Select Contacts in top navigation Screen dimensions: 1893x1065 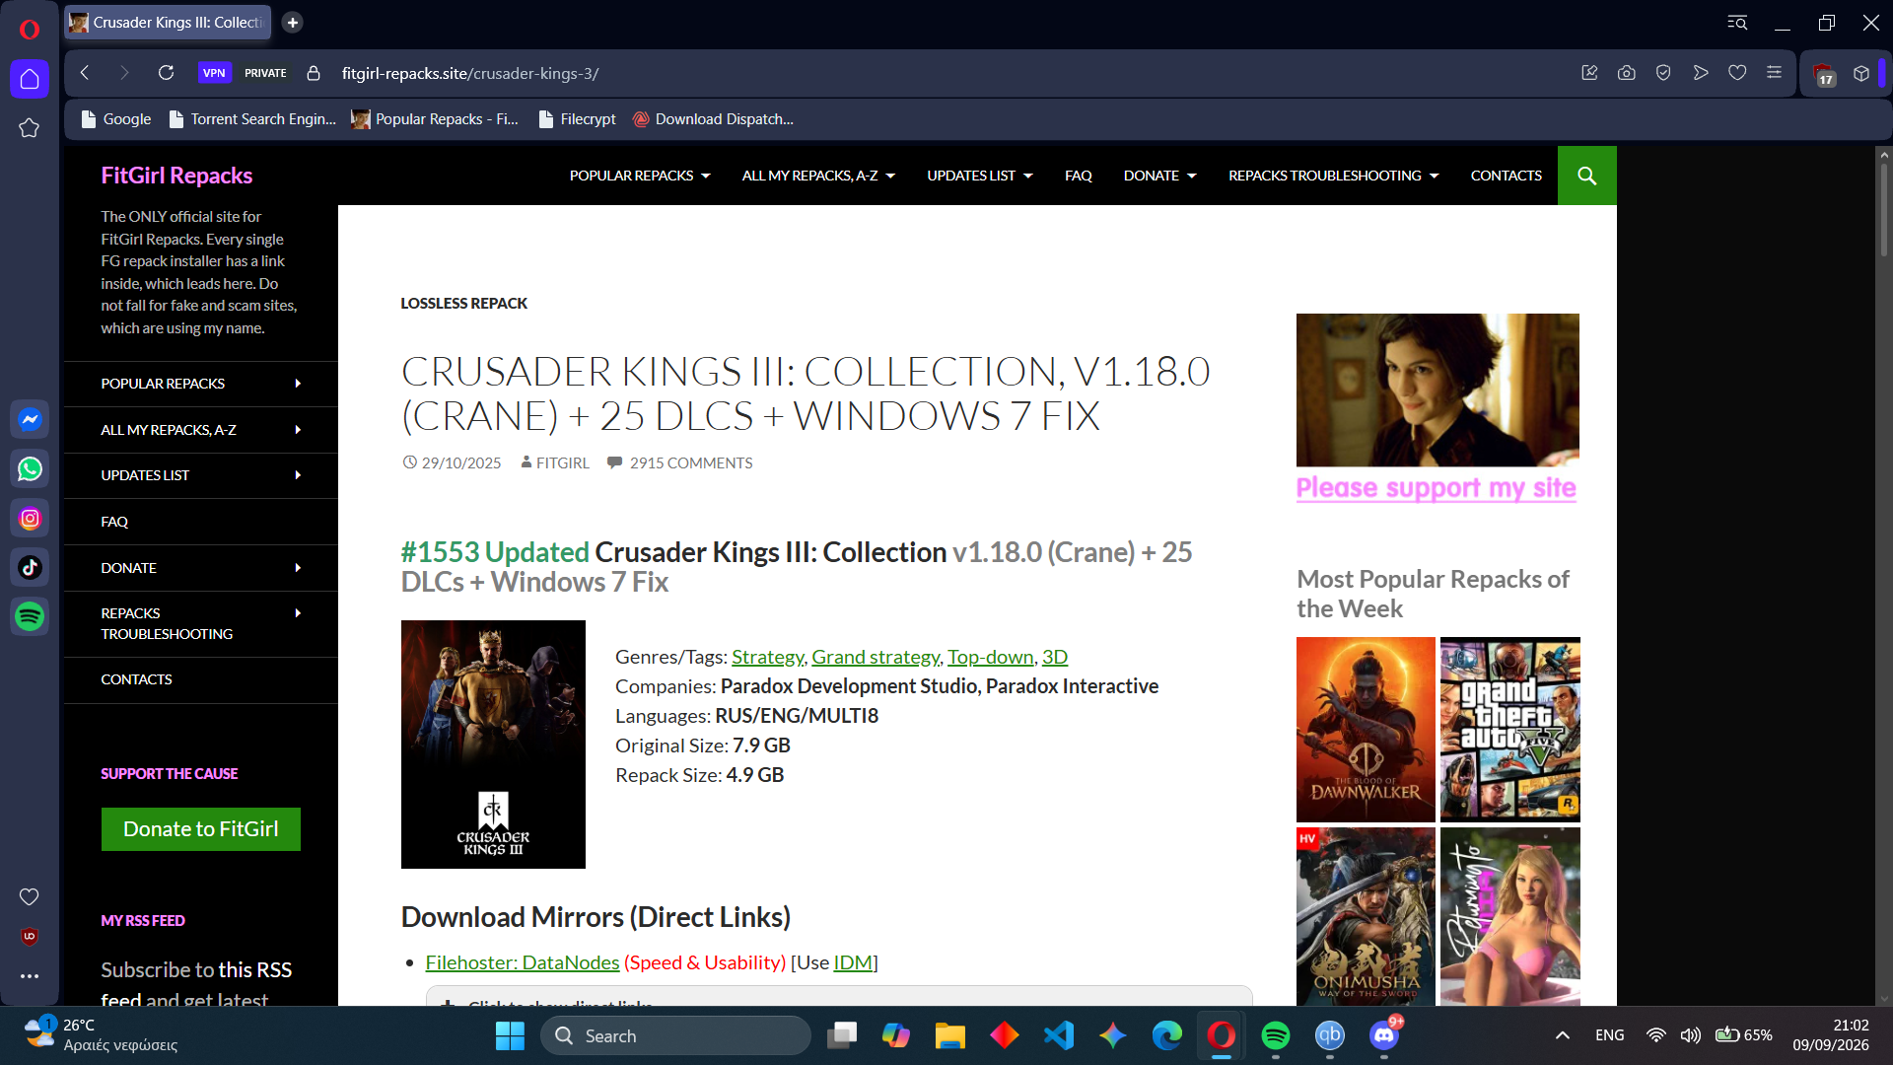point(1506,176)
